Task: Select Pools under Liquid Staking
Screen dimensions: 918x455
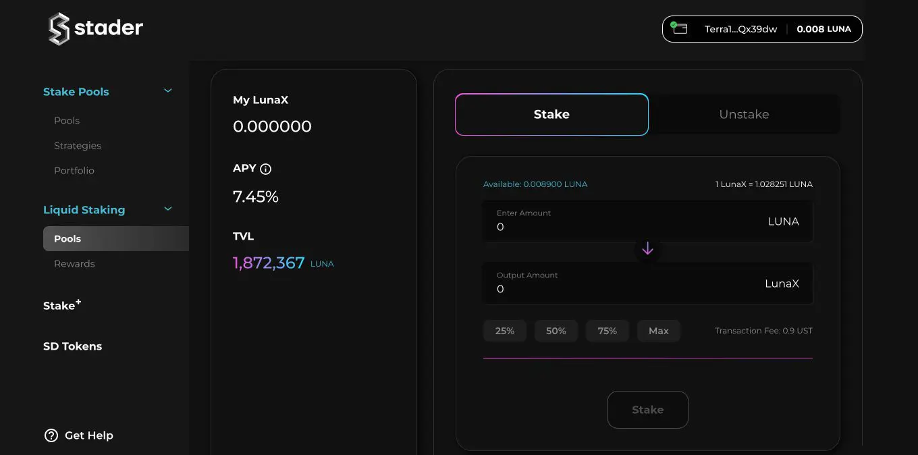Action: pyautogui.click(x=116, y=238)
